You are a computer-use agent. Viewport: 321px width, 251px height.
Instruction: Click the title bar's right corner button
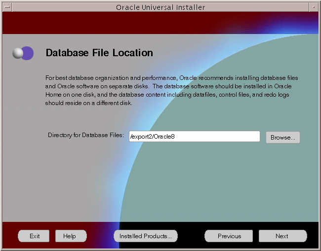(x=314, y=7)
